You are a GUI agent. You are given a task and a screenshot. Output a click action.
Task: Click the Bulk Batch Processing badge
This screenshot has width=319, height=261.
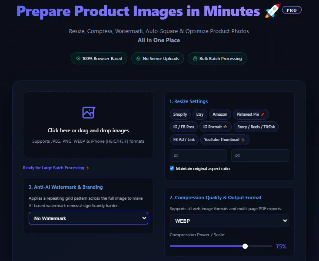pyautogui.click(x=217, y=59)
